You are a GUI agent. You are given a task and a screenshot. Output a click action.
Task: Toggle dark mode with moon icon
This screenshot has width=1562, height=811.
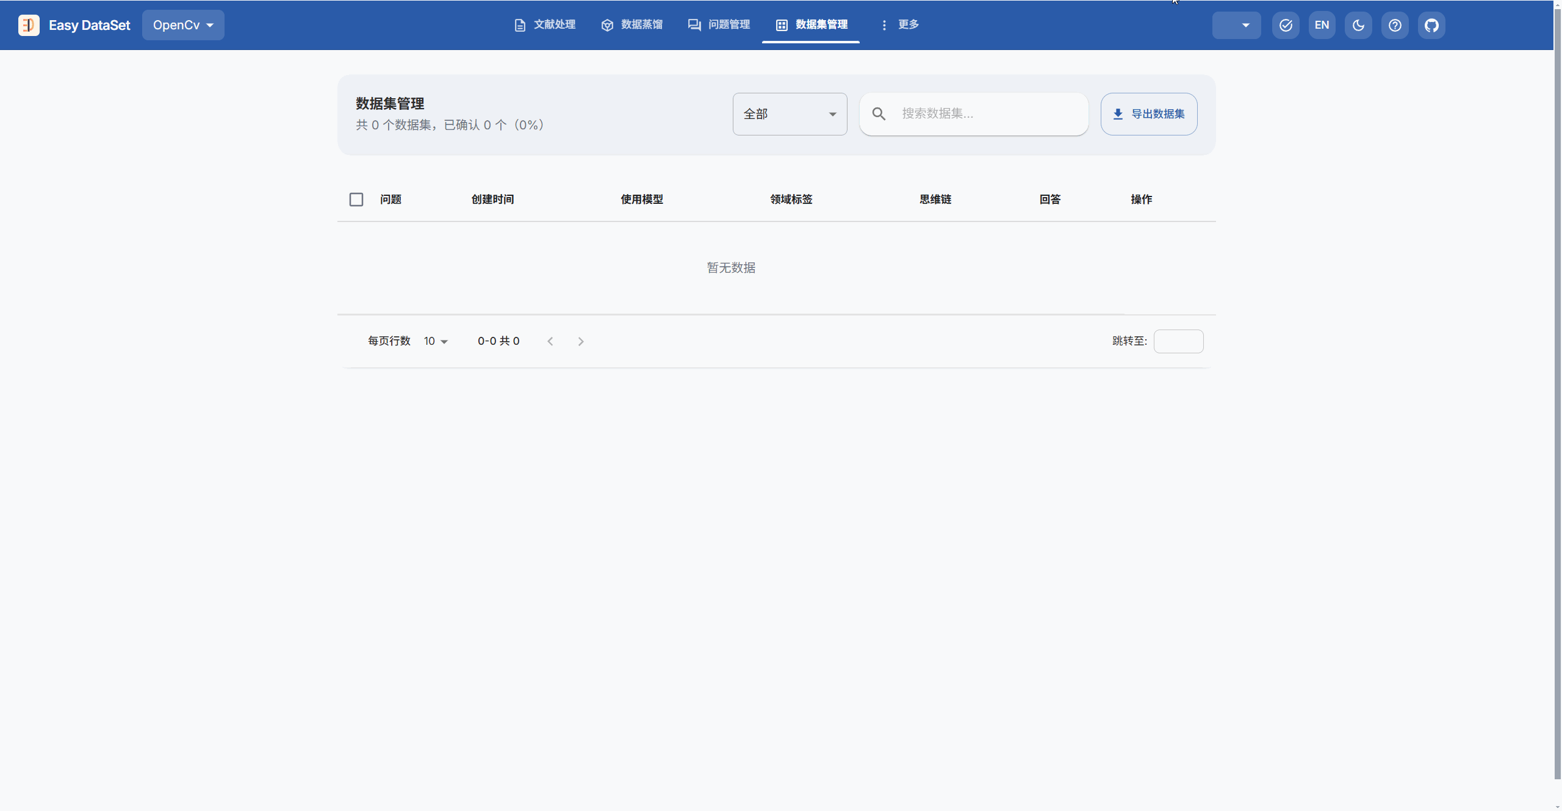pos(1358,25)
